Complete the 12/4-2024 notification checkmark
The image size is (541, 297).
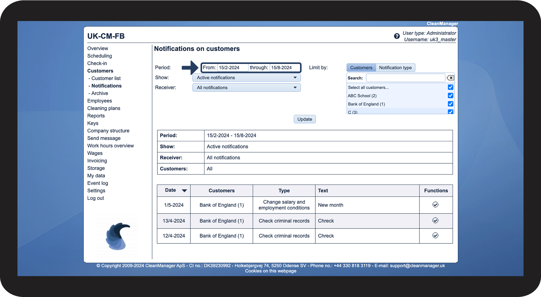435,236
